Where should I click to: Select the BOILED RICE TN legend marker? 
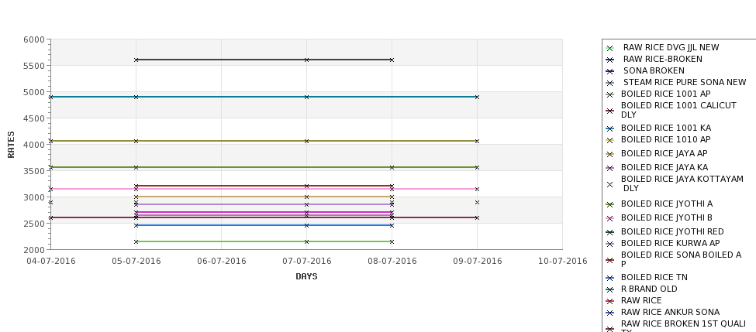click(x=610, y=278)
